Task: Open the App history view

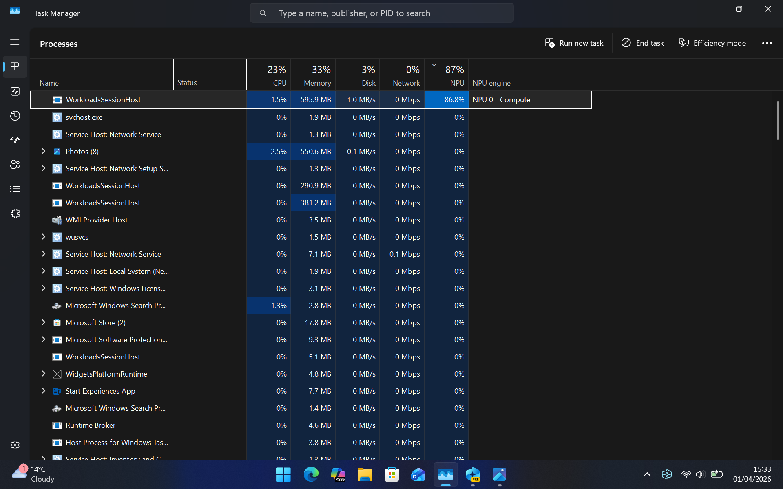Action: (15, 116)
